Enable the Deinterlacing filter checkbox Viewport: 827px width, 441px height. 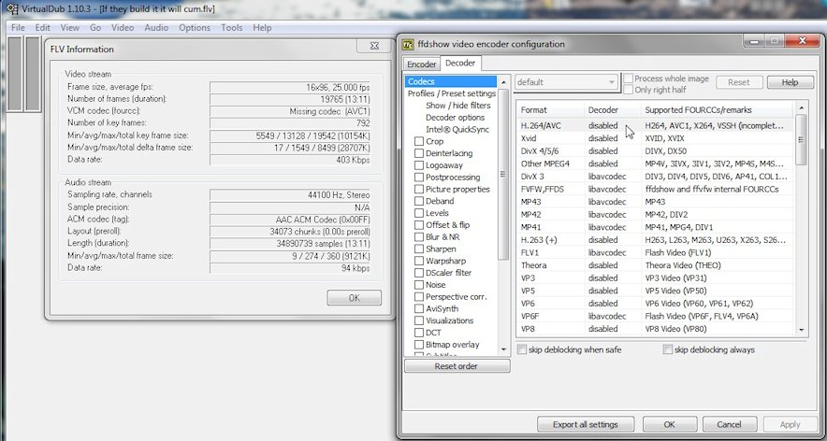click(x=419, y=153)
